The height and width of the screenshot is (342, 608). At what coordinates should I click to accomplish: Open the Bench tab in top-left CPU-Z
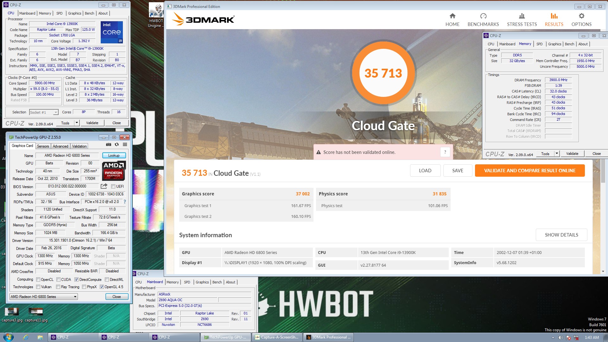tap(89, 13)
